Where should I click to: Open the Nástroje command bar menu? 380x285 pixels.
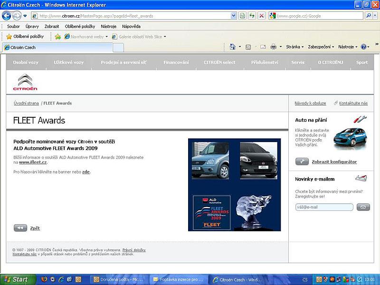coord(348,47)
